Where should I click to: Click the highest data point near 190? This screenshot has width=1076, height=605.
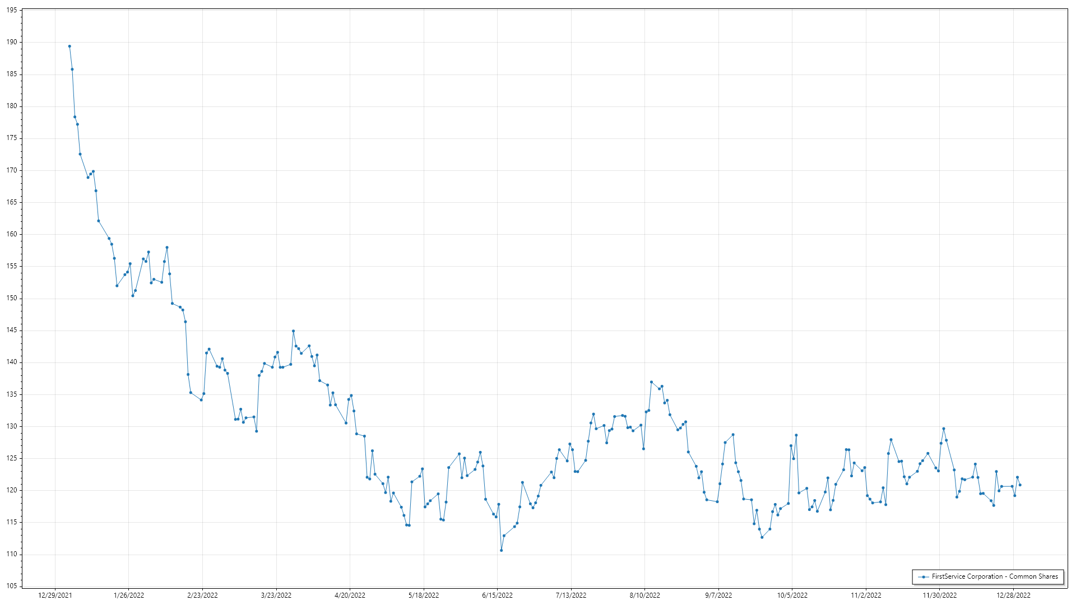[69, 46]
